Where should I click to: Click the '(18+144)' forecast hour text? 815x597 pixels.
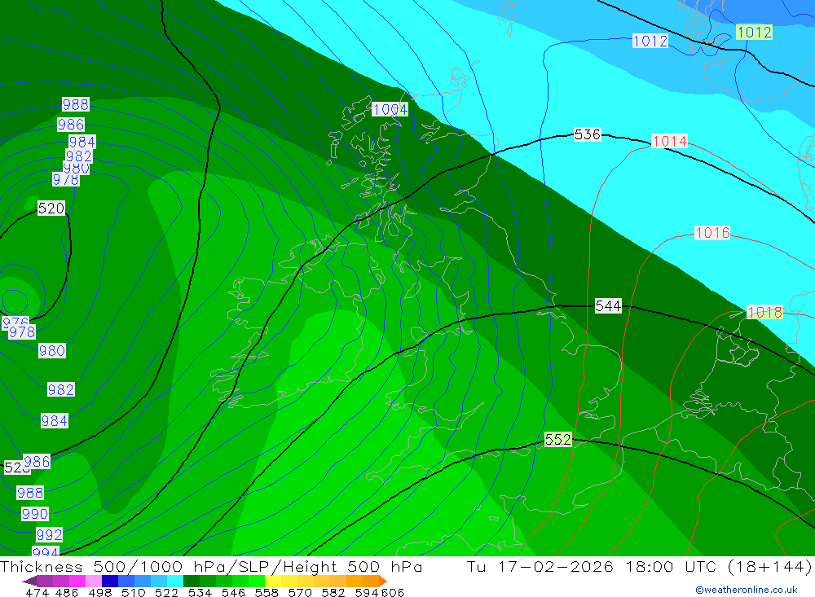click(769, 566)
